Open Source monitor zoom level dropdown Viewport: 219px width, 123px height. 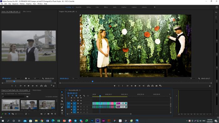(x=18, y=78)
